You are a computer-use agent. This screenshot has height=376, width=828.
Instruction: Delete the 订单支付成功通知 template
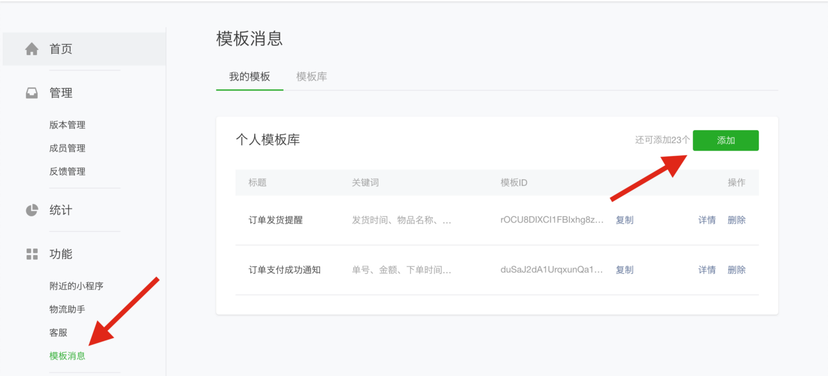pyautogui.click(x=736, y=270)
